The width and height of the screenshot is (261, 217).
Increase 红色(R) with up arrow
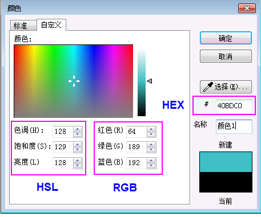pos(151,129)
